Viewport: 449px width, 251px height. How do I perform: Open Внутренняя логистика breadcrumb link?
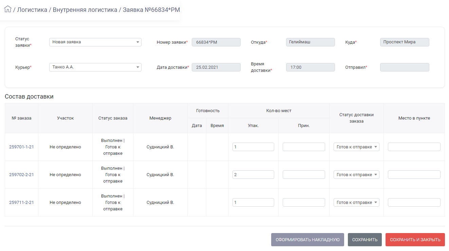coord(85,10)
